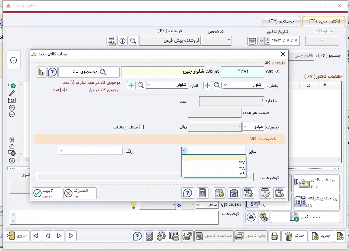This screenshot has width=349, height=251.
Task: Open the انبار warehouse dropdown
Action: pos(149,85)
